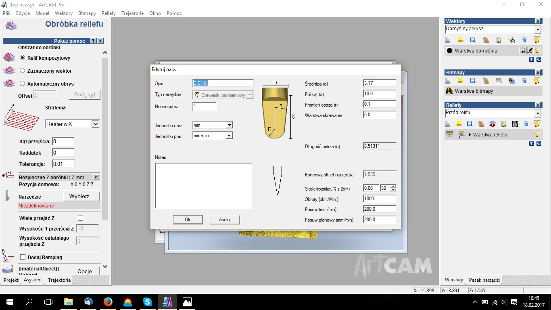This screenshot has height=310, width=551.
Task: Collapse the Wektory panel header arrow
Action: (538, 21)
